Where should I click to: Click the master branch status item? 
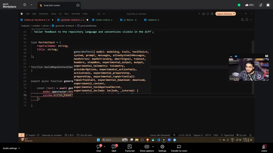point(31,135)
